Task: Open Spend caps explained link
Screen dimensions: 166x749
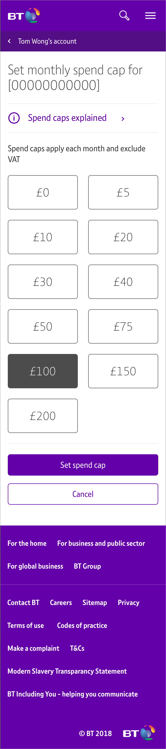Action: pyautogui.click(x=67, y=118)
